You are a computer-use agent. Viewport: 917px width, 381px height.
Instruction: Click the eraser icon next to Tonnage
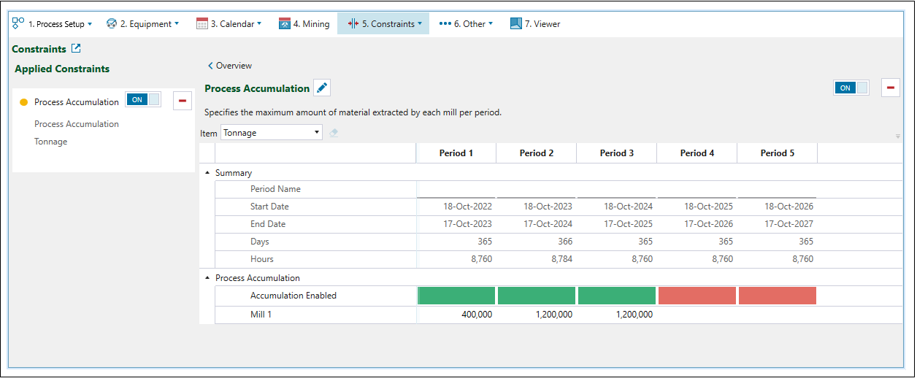pos(334,133)
